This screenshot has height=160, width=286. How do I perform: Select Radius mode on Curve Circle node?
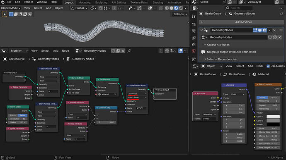coord(23,115)
